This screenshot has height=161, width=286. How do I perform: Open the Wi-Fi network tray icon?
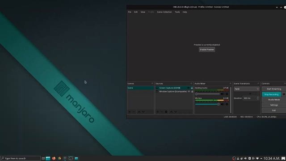[257, 158]
